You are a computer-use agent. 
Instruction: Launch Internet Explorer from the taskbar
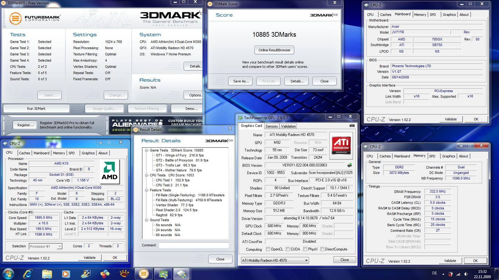pos(28,274)
